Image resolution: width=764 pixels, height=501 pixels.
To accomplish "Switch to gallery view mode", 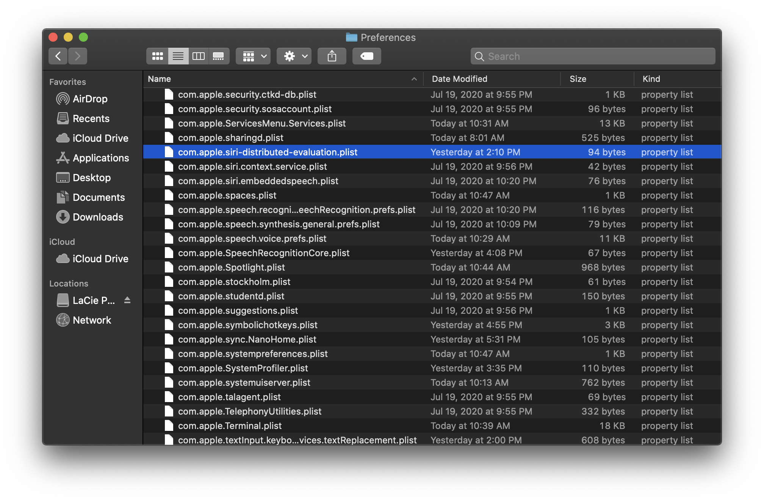I will pyautogui.click(x=219, y=56).
